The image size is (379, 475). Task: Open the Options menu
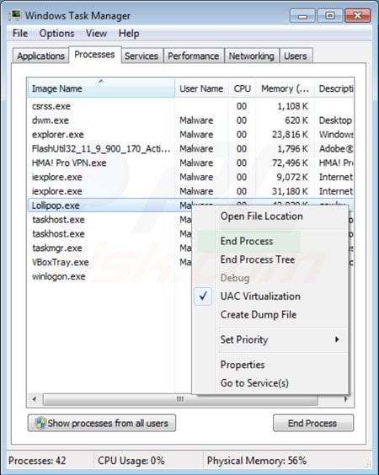pos(56,34)
